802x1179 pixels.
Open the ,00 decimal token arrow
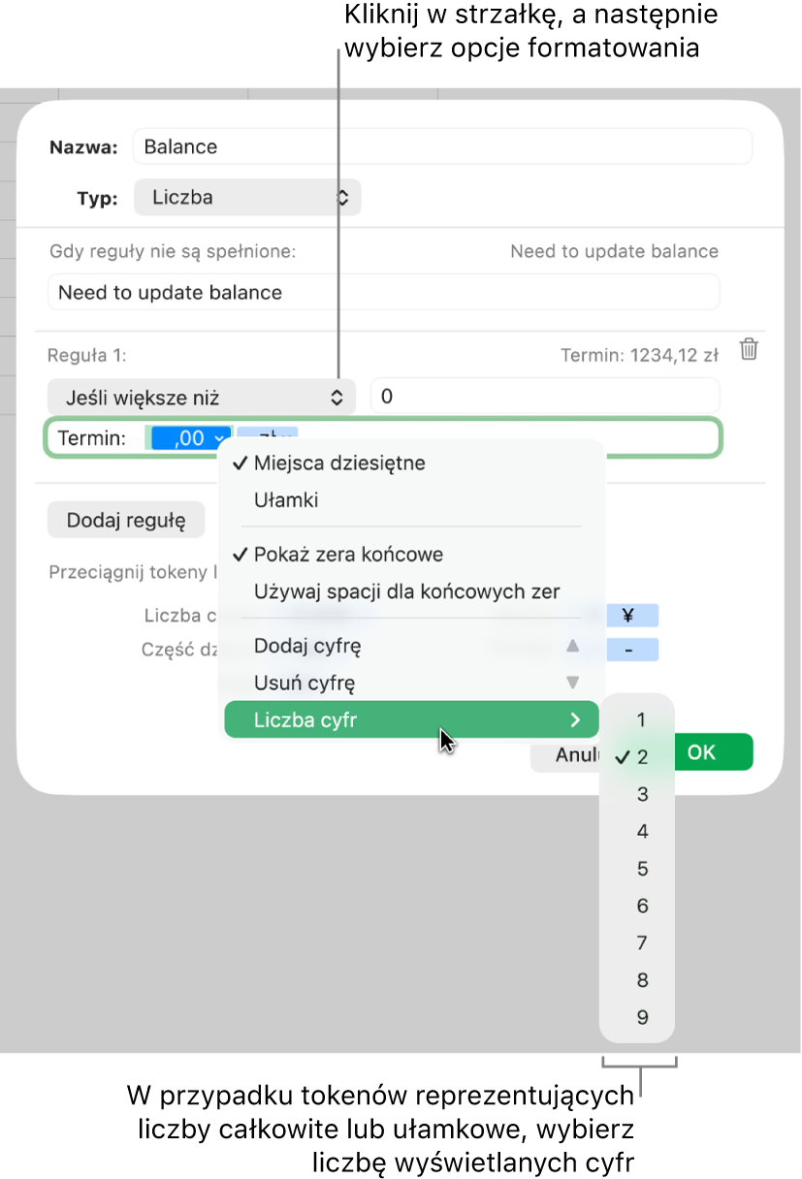tap(220, 438)
